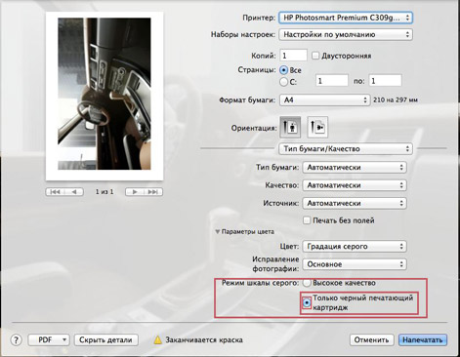Open Тип бумаги Автоматически dropdown
The width and height of the screenshot is (460, 357).
click(355, 168)
